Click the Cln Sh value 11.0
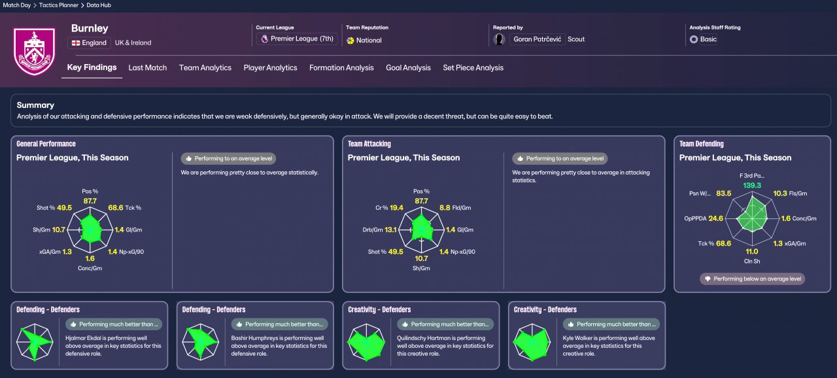The width and height of the screenshot is (837, 378). click(x=752, y=251)
